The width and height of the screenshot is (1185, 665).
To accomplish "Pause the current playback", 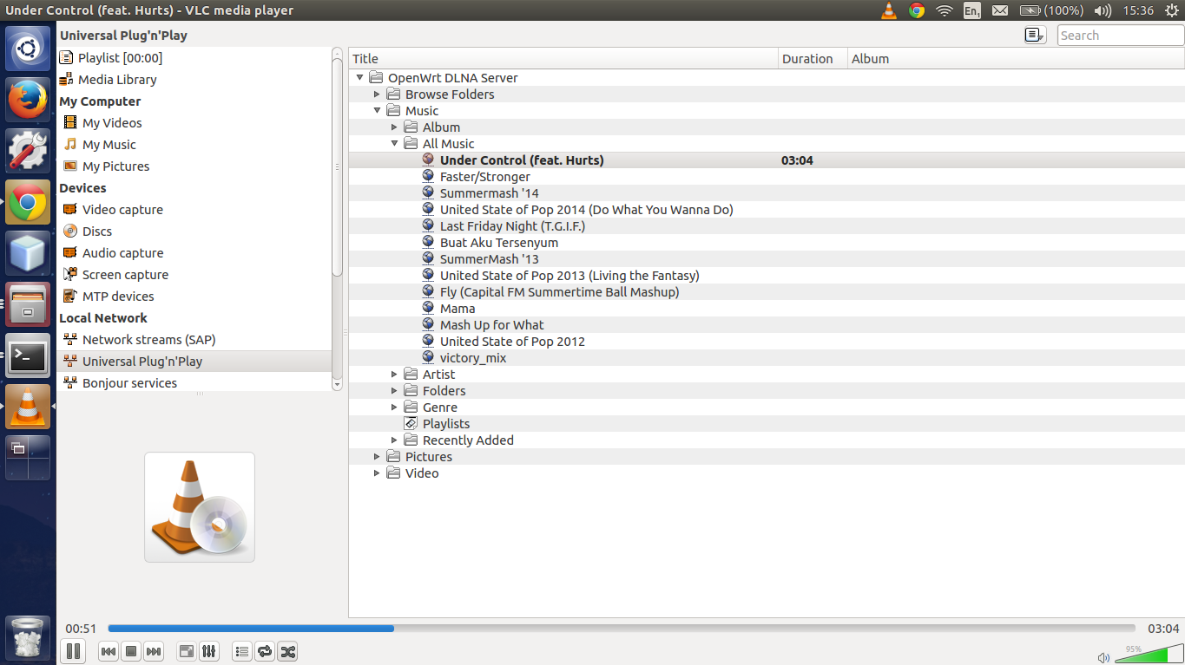I will (73, 651).
